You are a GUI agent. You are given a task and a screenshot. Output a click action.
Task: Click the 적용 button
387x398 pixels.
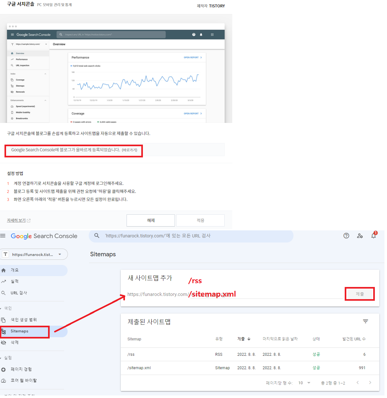tap(201, 220)
